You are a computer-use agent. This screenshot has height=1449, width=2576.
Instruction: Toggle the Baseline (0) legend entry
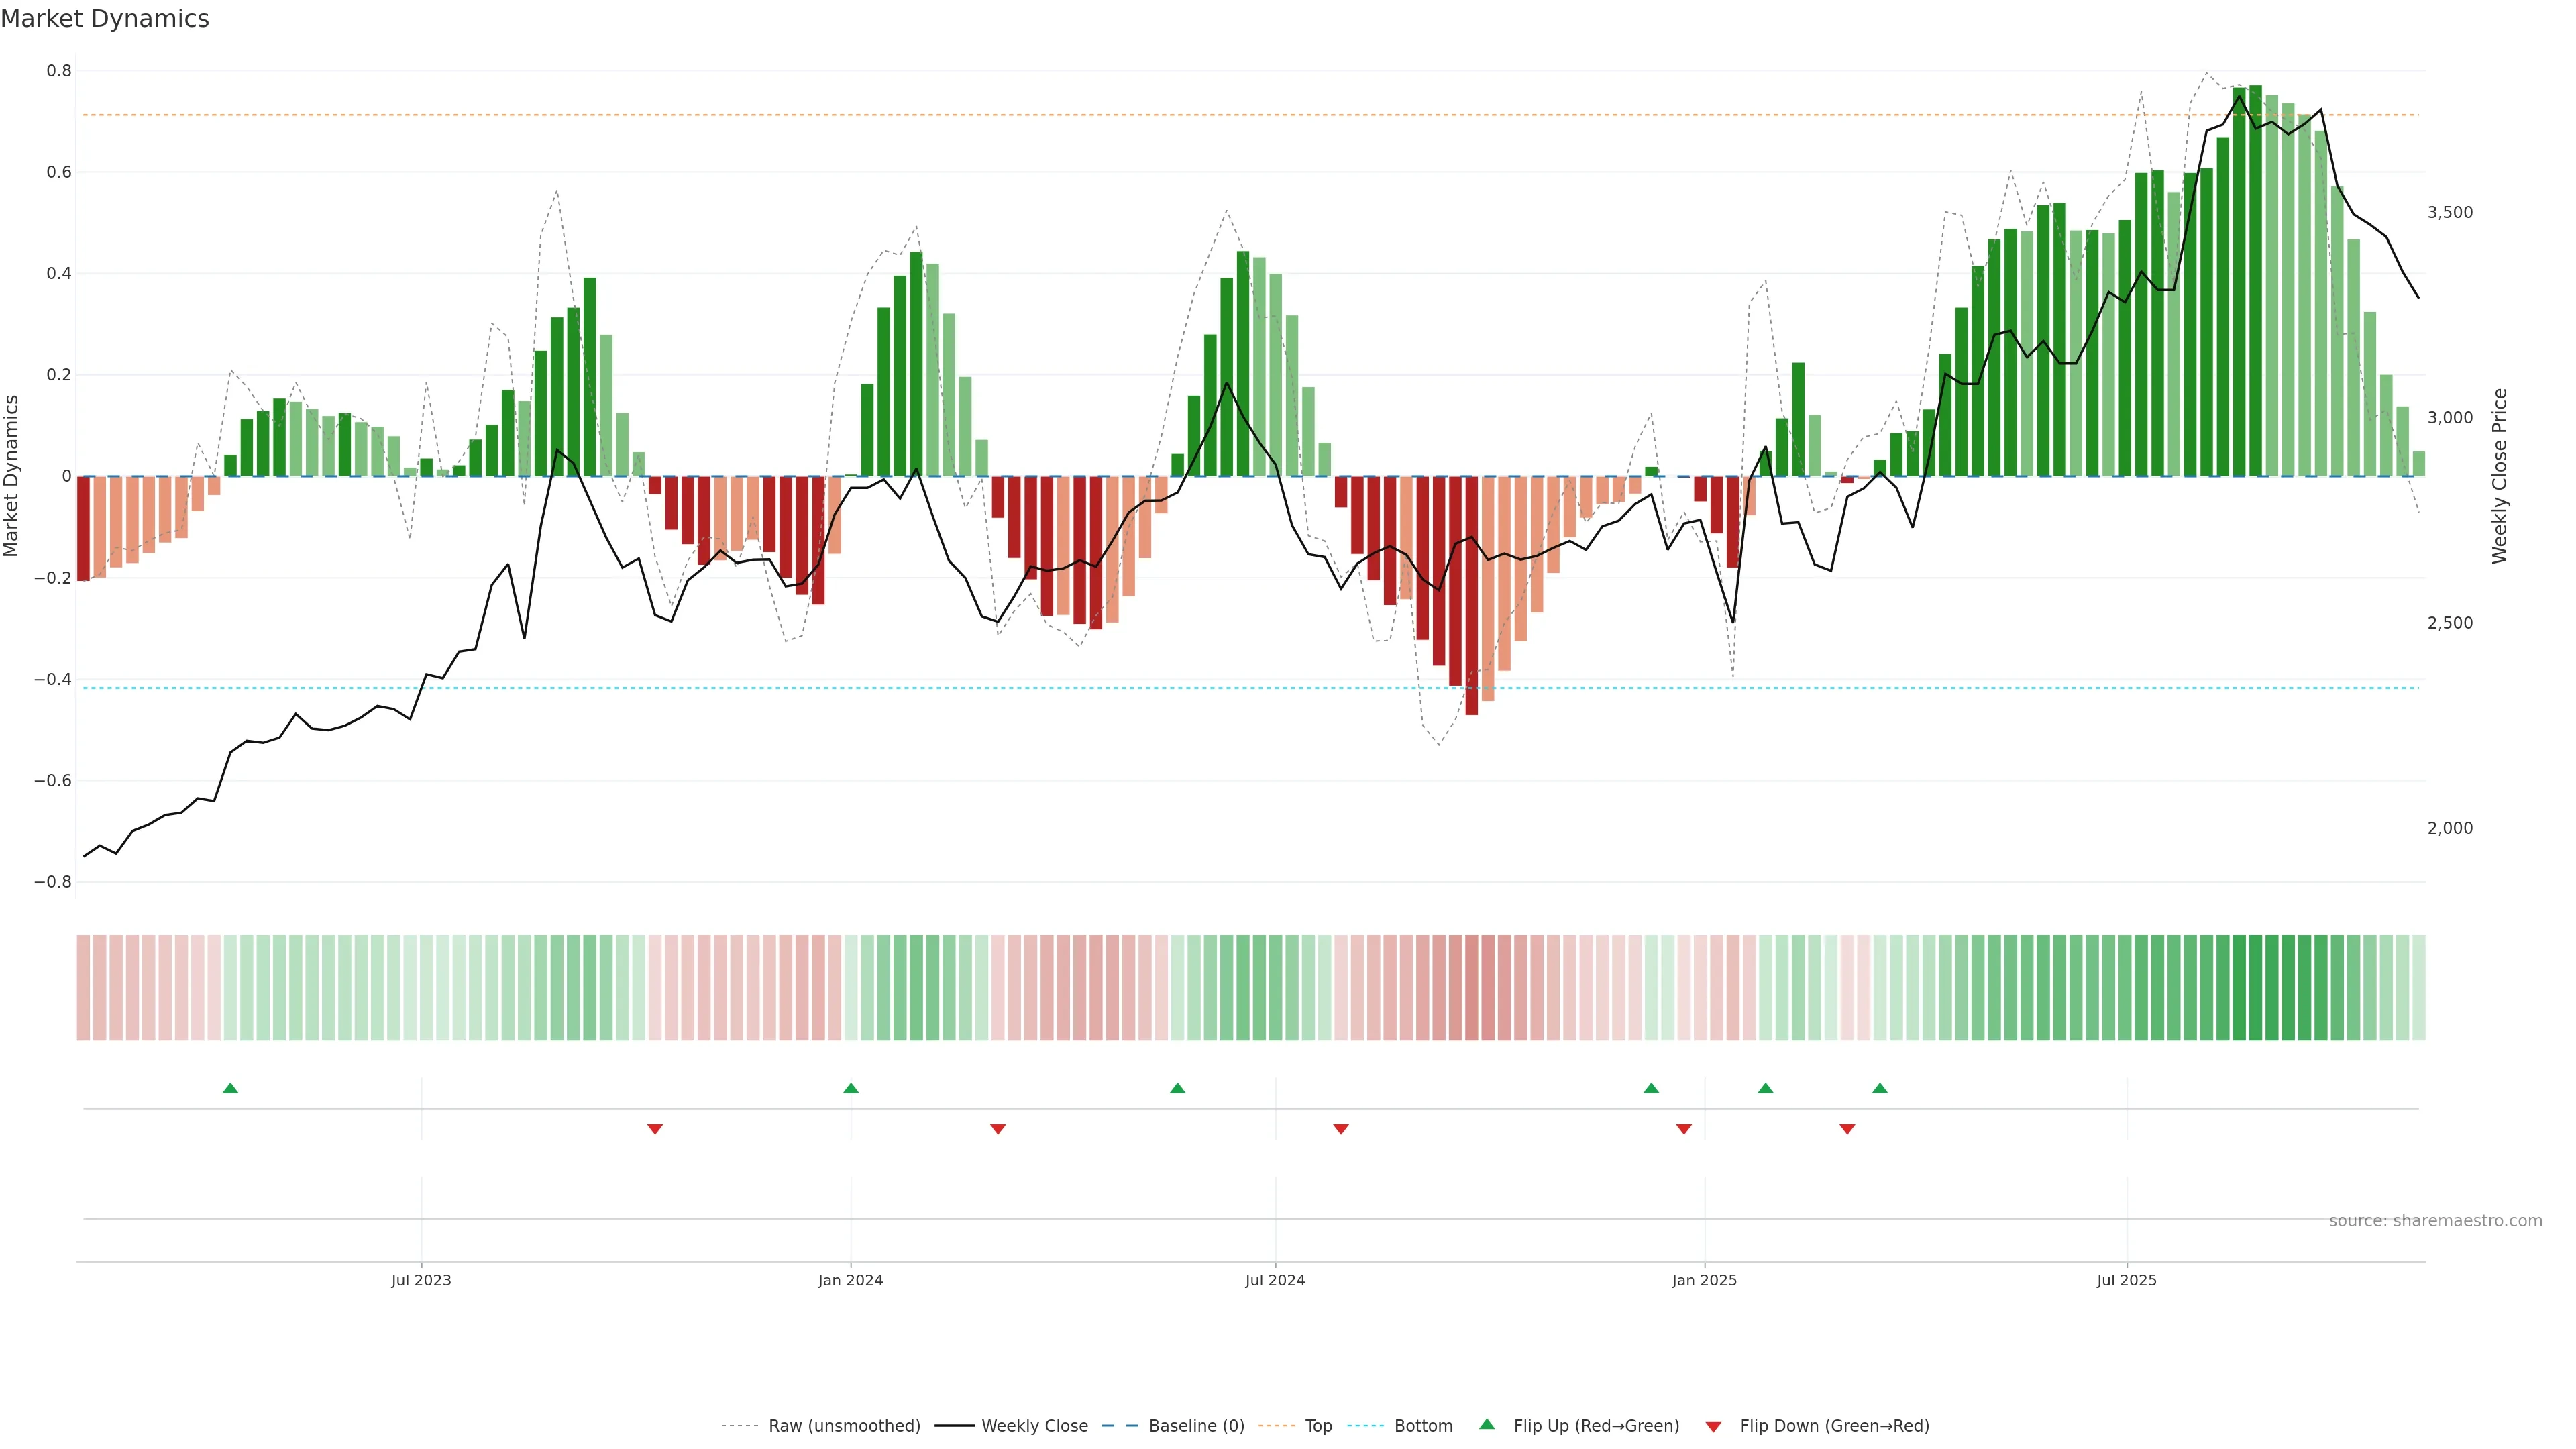[x=1196, y=1426]
